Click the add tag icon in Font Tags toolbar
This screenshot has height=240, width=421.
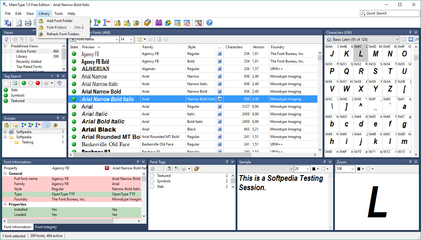(168, 169)
